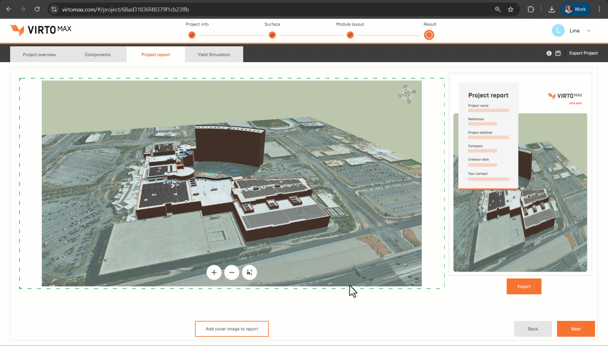This screenshot has height=346, width=608.
Task: Click the compass orientation icon
Action: tap(407, 94)
